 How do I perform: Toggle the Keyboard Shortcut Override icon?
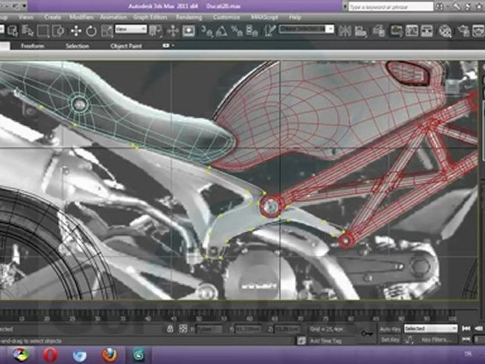[188, 31]
